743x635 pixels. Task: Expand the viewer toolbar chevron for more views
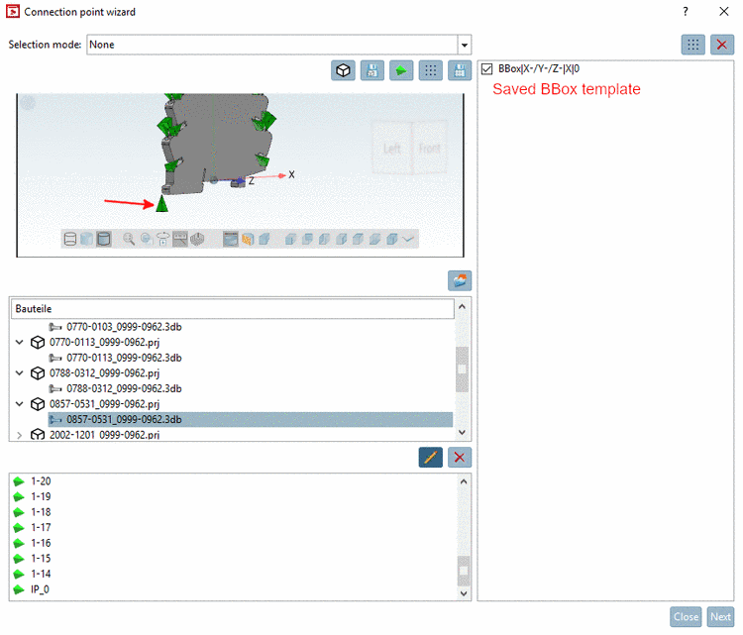pyautogui.click(x=408, y=239)
